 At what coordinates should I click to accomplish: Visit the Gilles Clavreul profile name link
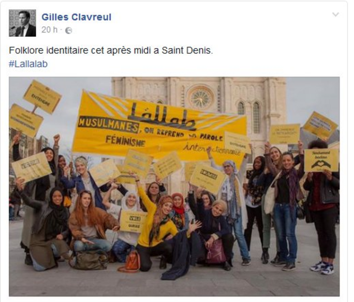coord(76,17)
